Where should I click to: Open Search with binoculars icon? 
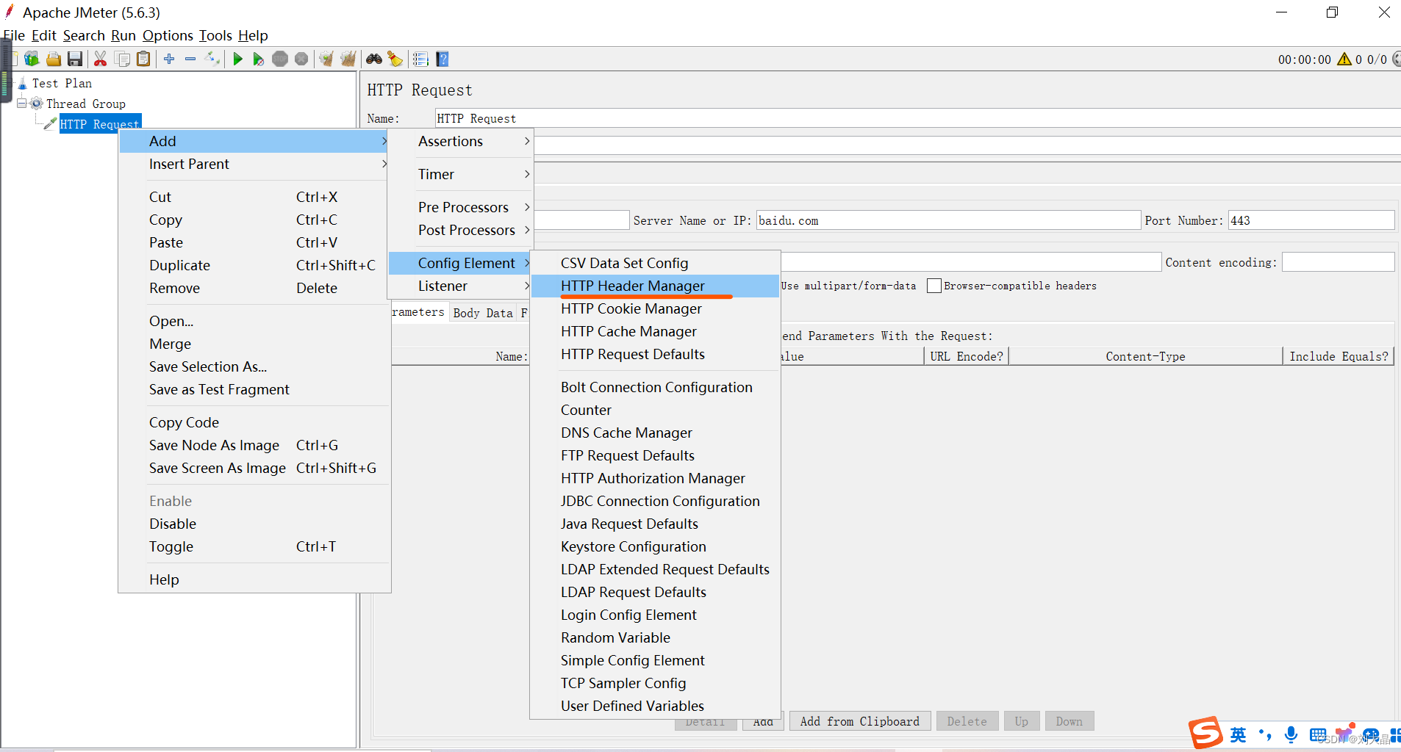(374, 59)
